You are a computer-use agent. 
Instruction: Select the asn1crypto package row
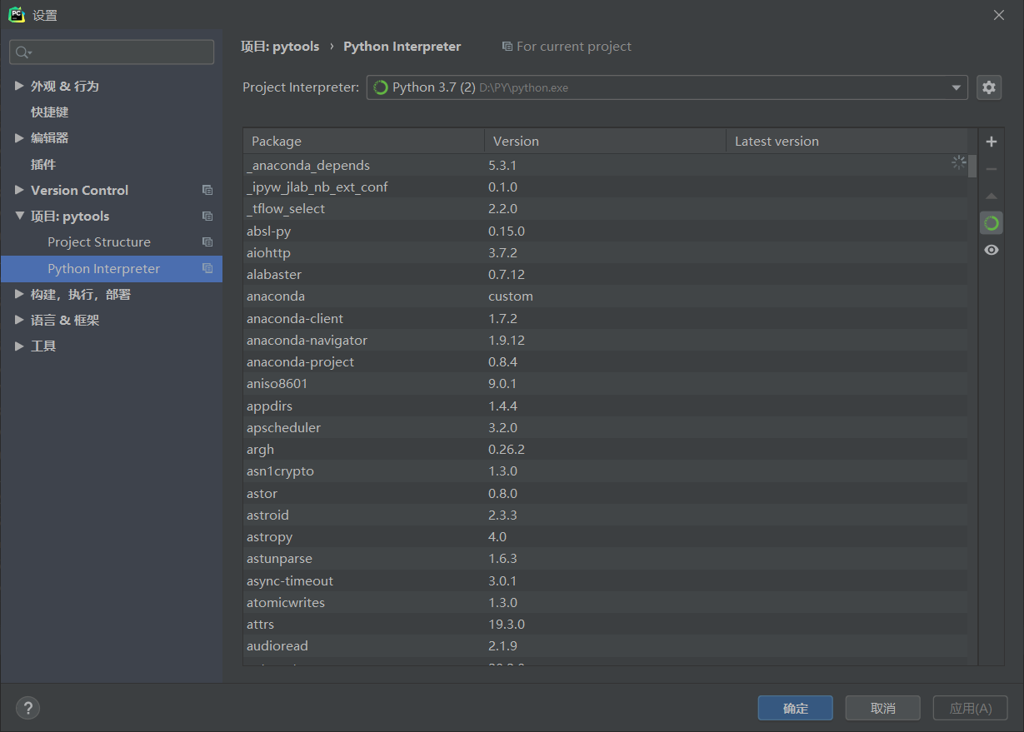pos(606,471)
